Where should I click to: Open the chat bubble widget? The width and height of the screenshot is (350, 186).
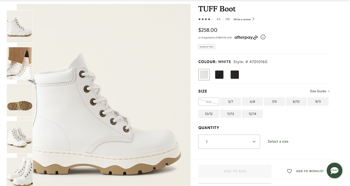click(x=334, y=171)
